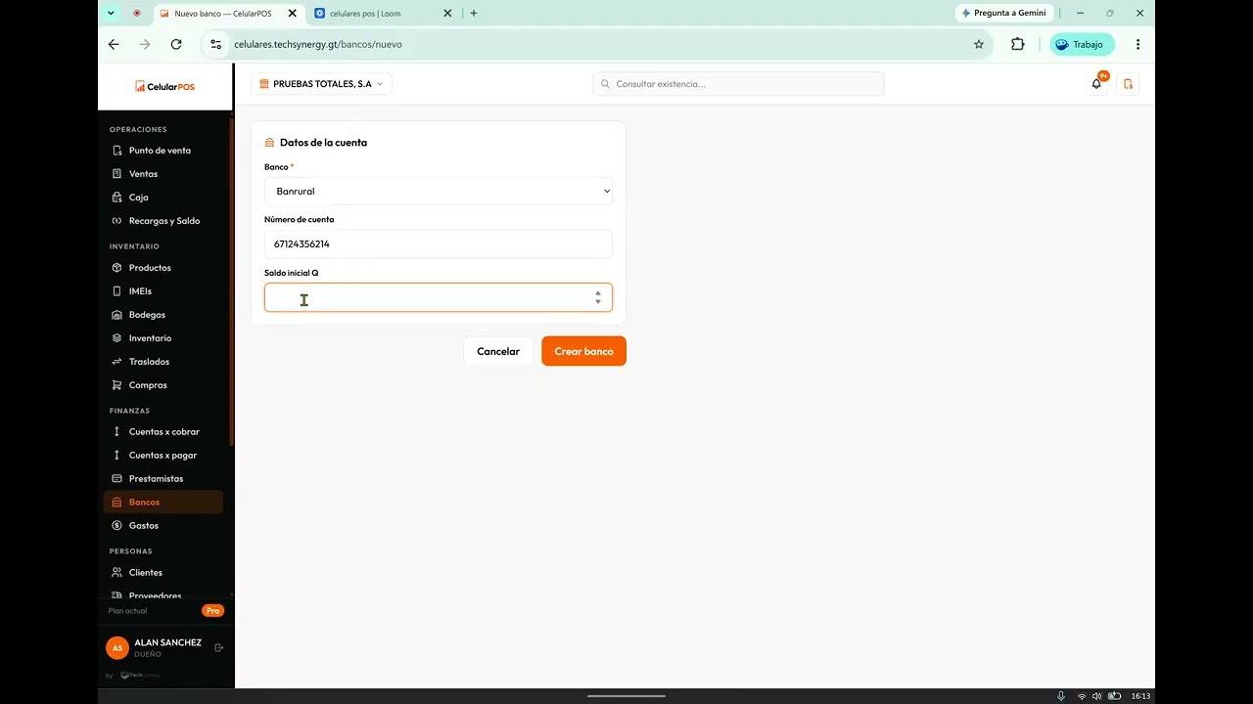Decrease Saldo inicial with the down stepper
1253x704 pixels.
click(x=598, y=302)
